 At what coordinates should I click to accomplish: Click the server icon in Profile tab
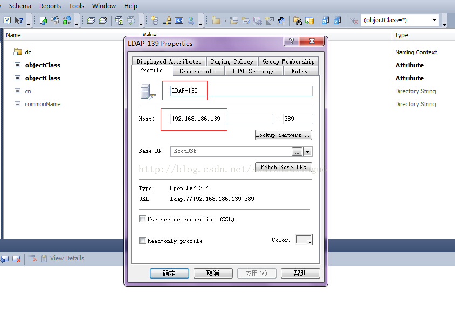coord(148,92)
